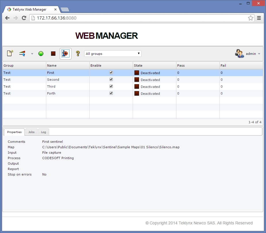Bookmark the page with star icon
266x233 pixels.
[250, 18]
